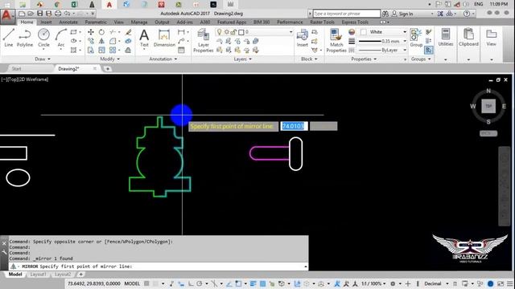Toggle transparency display in status bar
This screenshot has width=515, height=289.
click(x=263, y=283)
